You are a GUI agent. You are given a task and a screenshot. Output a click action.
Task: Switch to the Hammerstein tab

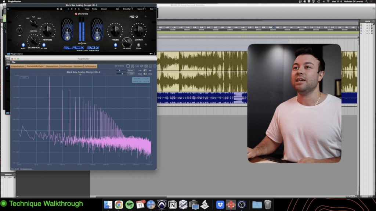coord(52,66)
